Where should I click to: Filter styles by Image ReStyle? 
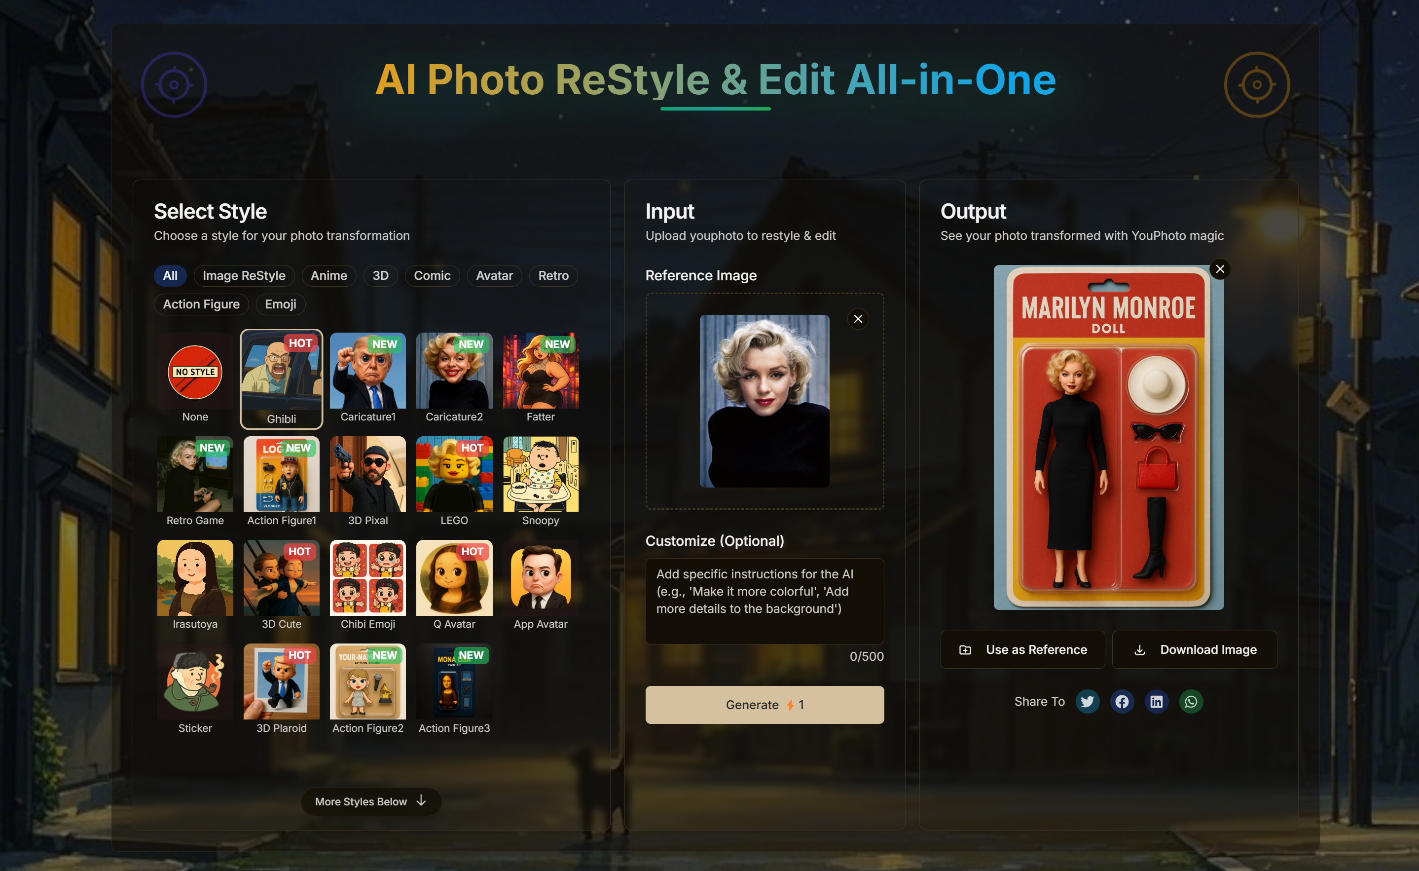click(x=244, y=275)
